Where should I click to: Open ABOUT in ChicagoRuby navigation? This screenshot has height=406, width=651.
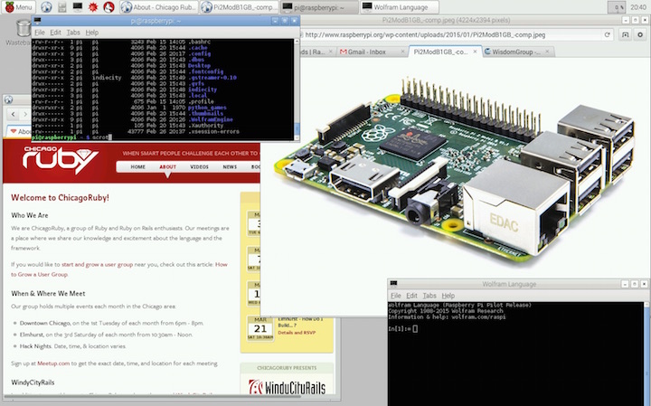168,167
